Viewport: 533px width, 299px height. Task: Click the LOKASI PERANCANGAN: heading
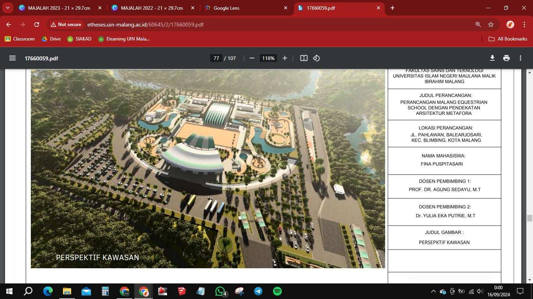(x=446, y=128)
